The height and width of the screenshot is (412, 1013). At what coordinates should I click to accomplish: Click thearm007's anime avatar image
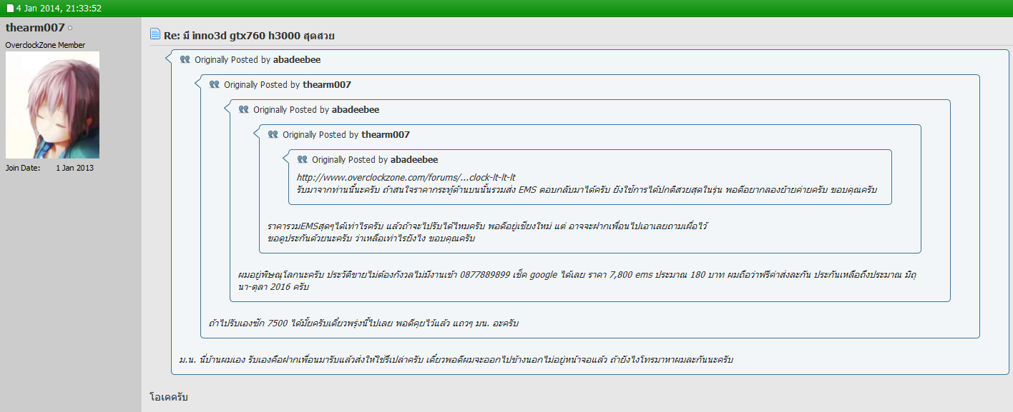pos(52,105)
